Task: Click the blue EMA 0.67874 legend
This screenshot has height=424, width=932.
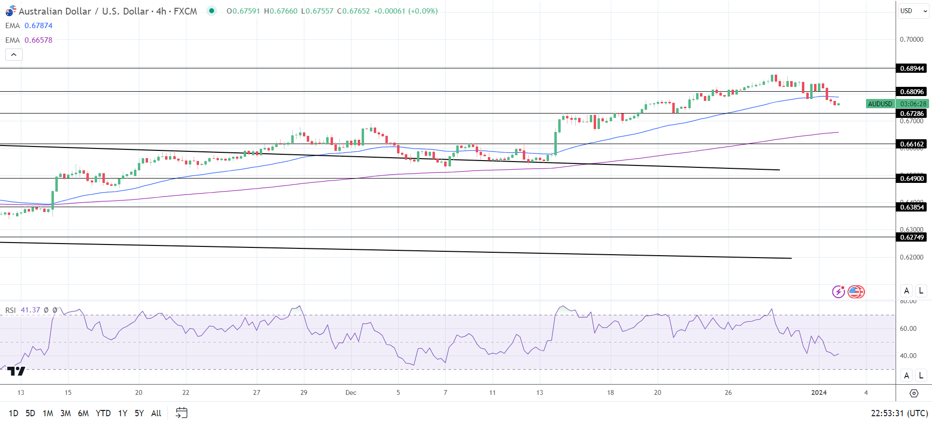Action: pos(29,26)
